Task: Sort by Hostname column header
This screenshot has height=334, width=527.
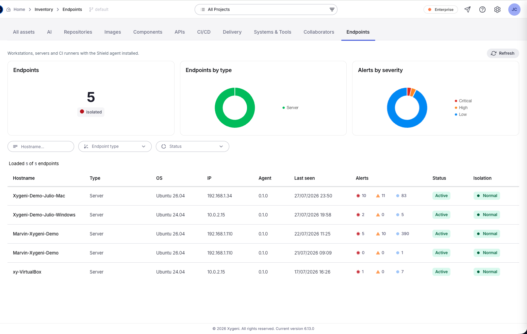Action: tap(24, 178)
